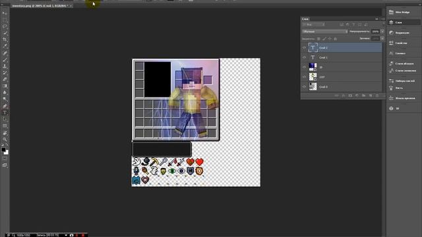Screen dimensions: 422x237
Task: Select the Brush tool in toolbar
Action: click(x=5, y=59)
